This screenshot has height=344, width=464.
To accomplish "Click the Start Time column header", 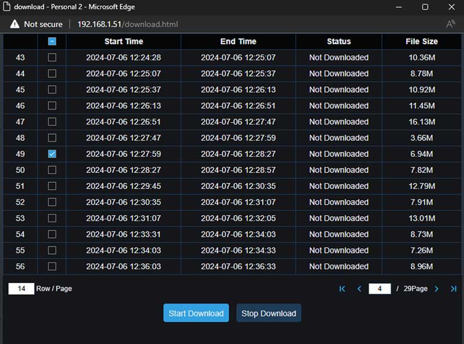I will tap(124, 42).
